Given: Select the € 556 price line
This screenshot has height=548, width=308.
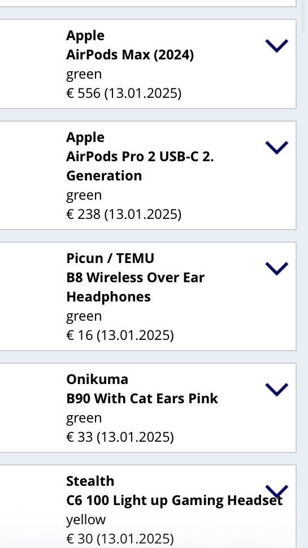Looking at the screenshot, I should [x=124, y=93].
